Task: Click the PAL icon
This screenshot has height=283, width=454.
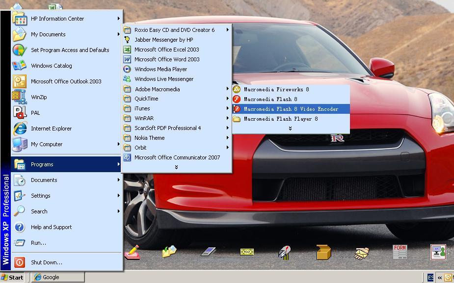Action: (20, 113)
